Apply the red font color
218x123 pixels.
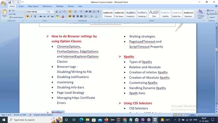click(63, 16)
